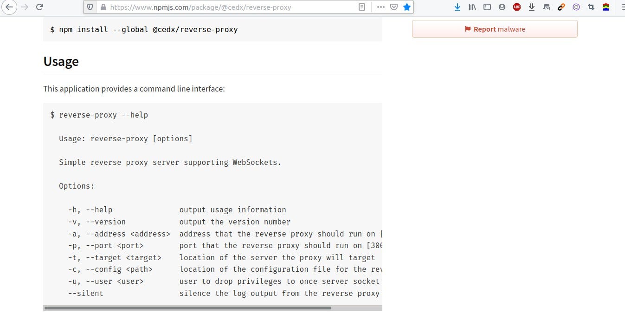Click the blue bookmark star
Screen dimensions: 625x315
(x=407, y=7)
